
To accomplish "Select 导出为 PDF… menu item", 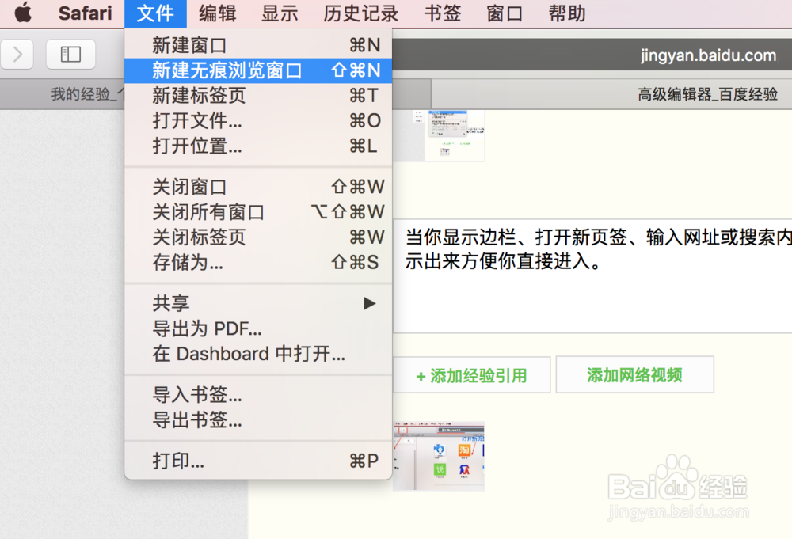I will point(258,328).
